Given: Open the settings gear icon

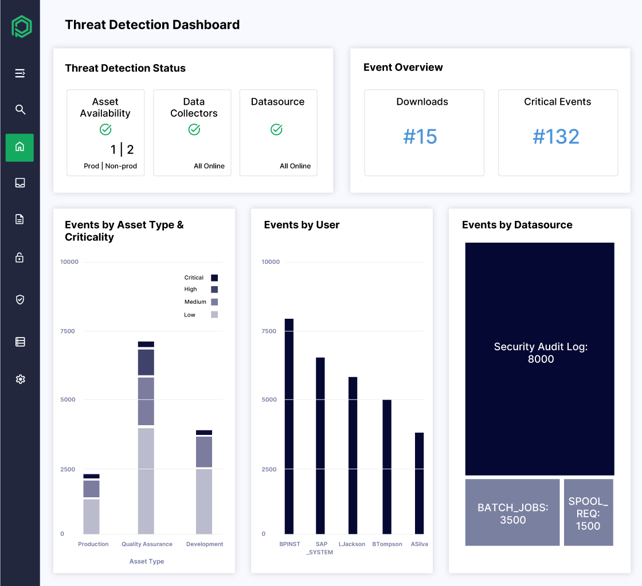Looking at the screenshot, I should (x=19, y=379).
